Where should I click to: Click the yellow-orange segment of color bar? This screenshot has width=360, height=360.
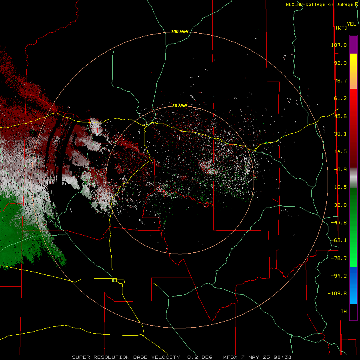(353, 71)
